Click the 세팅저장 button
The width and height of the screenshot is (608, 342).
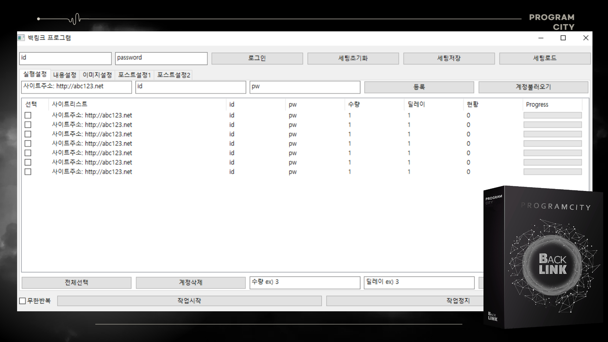click(x=449, y=58)
